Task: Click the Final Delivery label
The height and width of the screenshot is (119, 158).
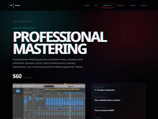Action: point(100,107)
